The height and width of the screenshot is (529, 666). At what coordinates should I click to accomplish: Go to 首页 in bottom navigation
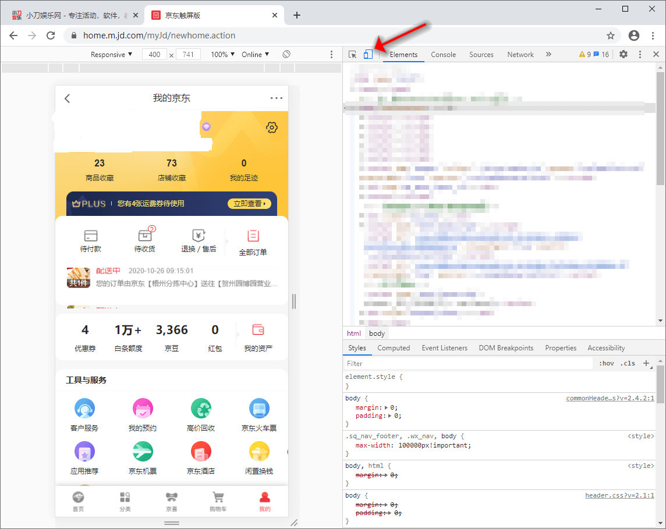(78, 502)
